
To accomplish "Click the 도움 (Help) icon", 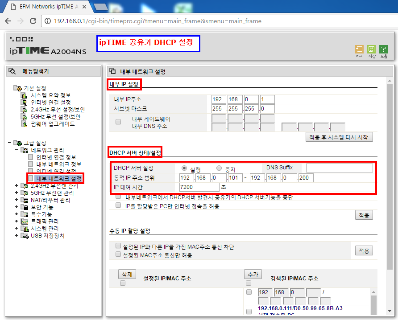I will pos(383,50).
